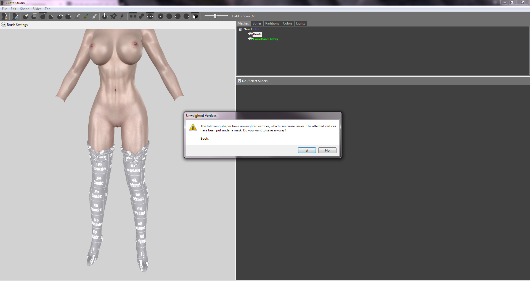Set brush to large solid circle preset

pyautogui.click(x=169, y=16)
